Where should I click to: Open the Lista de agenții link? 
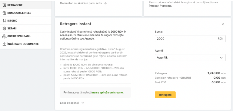coord(70,103)
